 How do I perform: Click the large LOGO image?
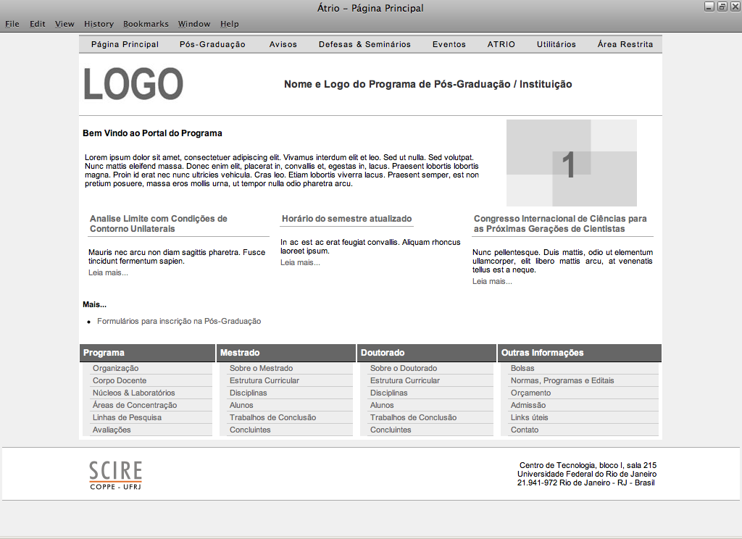pos(133,84)
